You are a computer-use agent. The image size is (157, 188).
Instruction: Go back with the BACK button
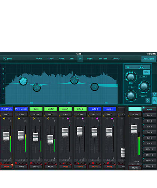click(x=8, y=59)
